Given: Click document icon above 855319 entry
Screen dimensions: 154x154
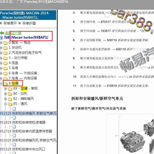Looking at the screenshot, I should 14,145.
